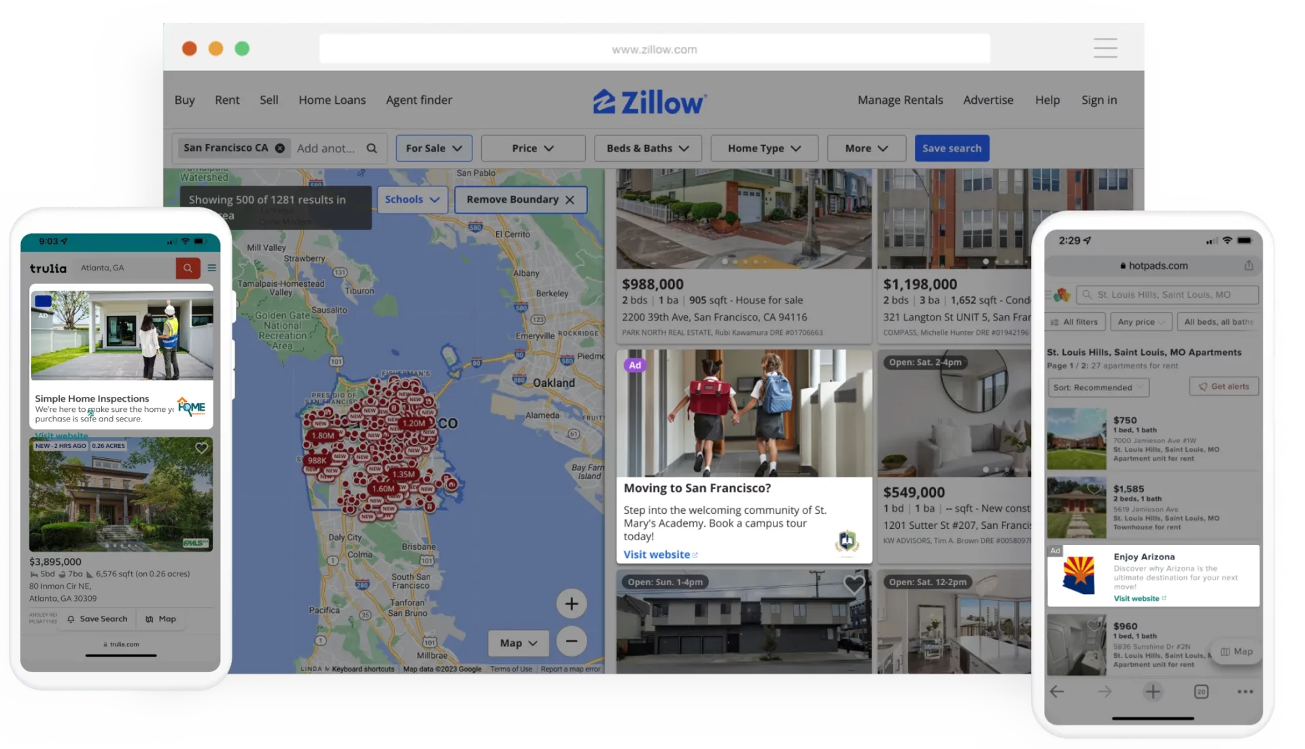The width and height of the screenshot is (1305, 749).
Task: Click the X on Remove Boundary button
Action: click(x=570, y=200)
